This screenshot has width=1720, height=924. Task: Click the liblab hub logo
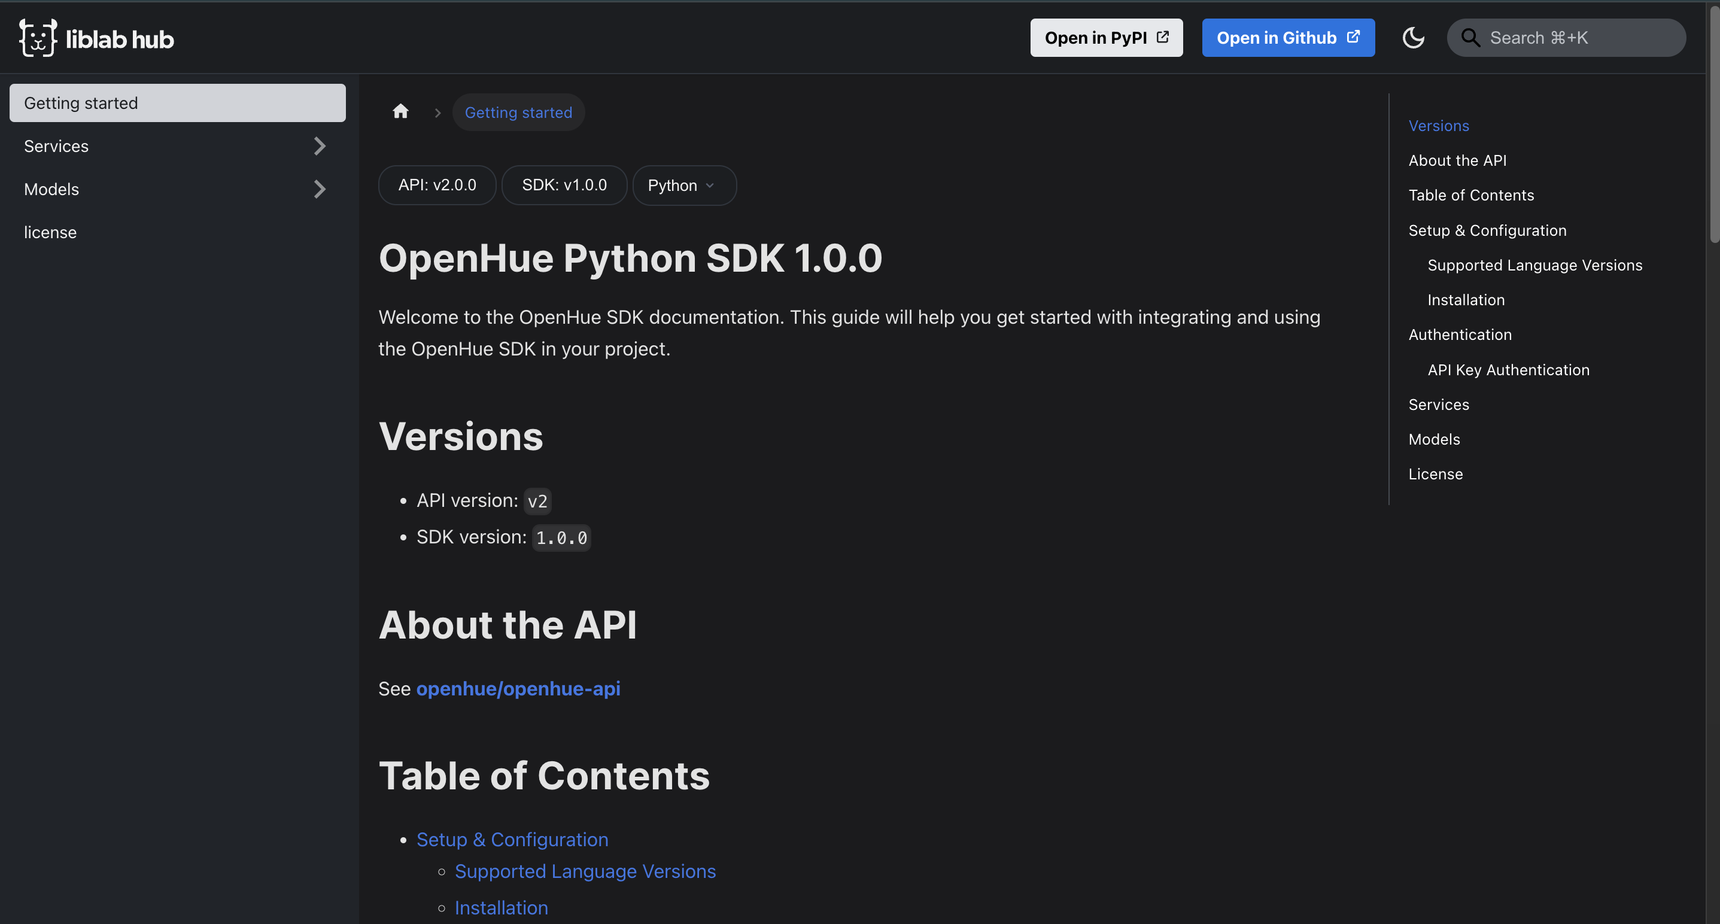pos(96,37)
